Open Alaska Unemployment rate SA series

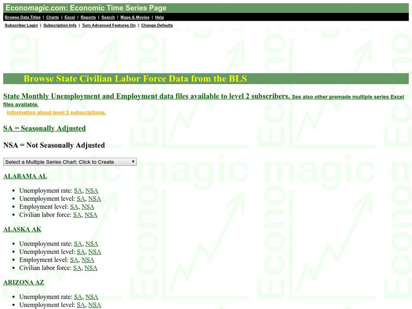pos(78,244)
